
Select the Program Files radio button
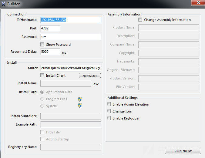click(42, 99)
